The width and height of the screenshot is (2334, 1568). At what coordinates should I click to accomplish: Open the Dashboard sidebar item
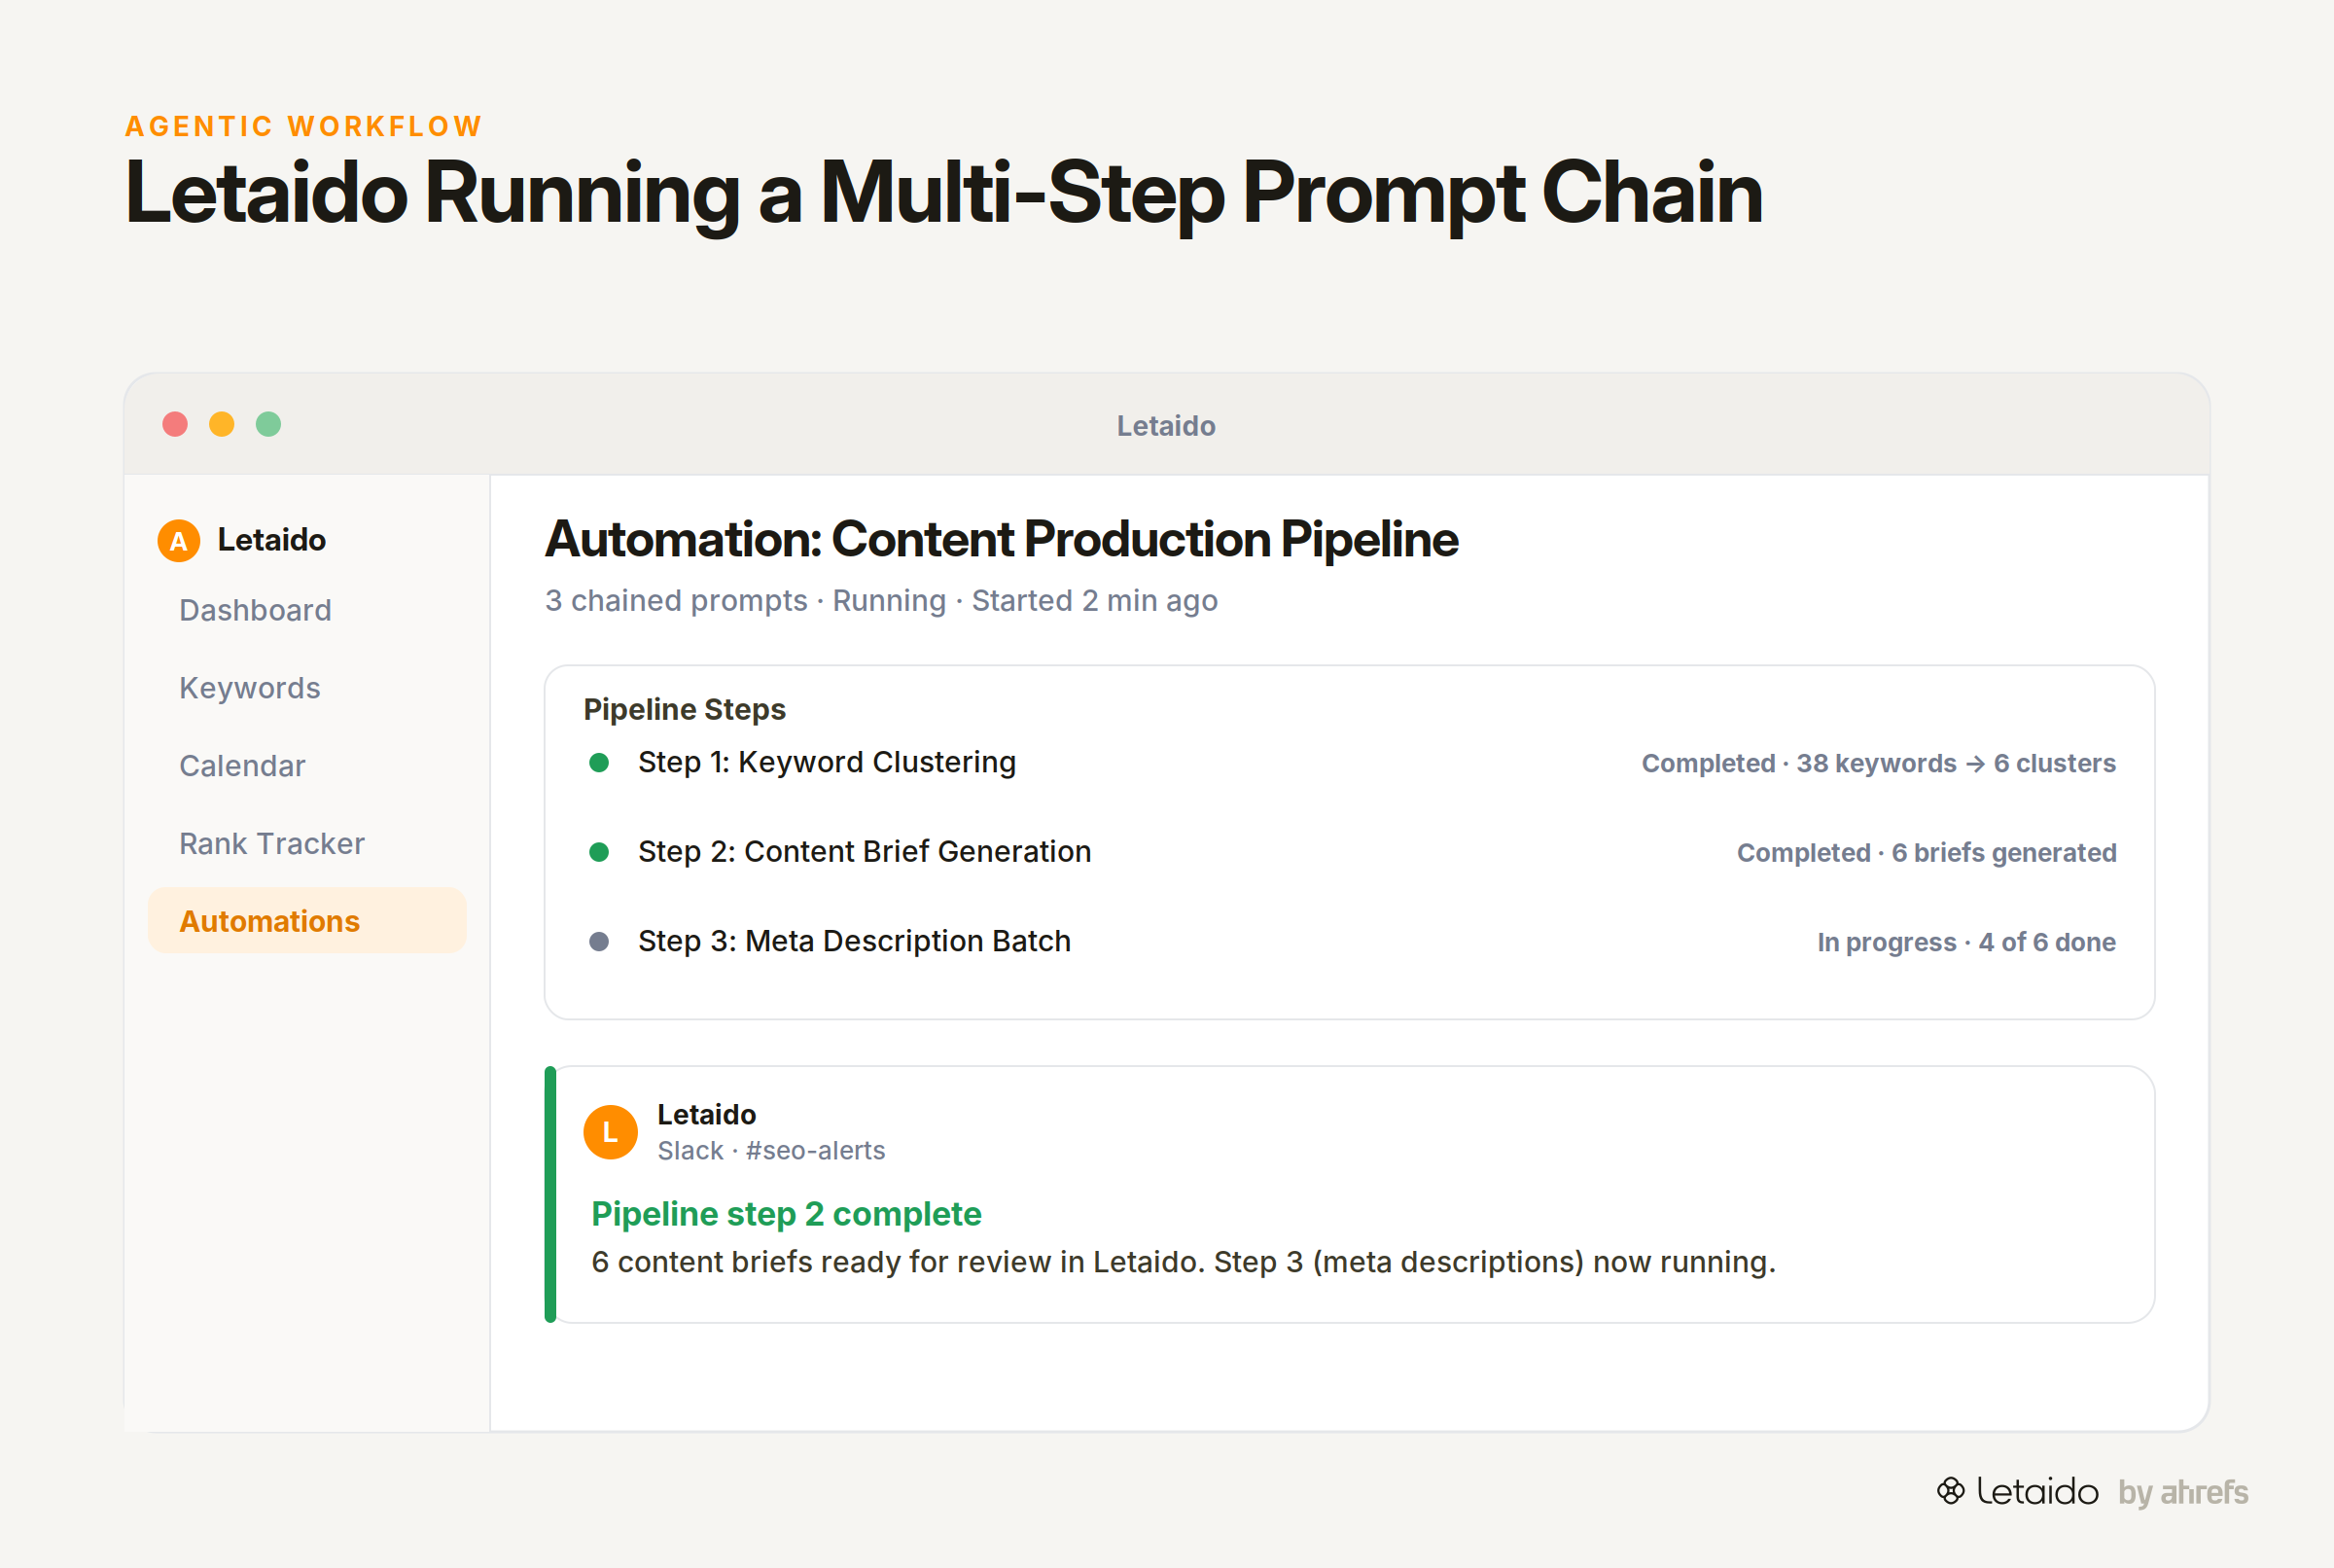pos(255,610)
